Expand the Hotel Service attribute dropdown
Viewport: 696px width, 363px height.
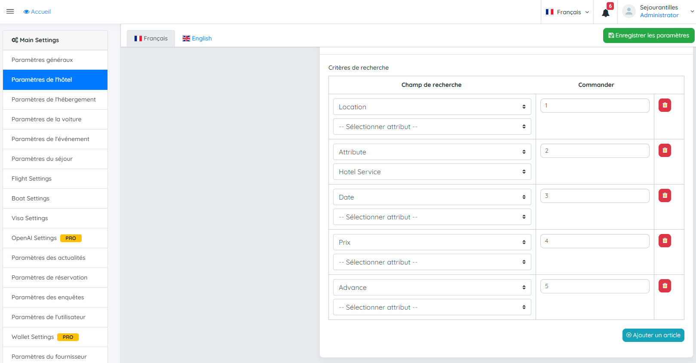coord(432,172)
